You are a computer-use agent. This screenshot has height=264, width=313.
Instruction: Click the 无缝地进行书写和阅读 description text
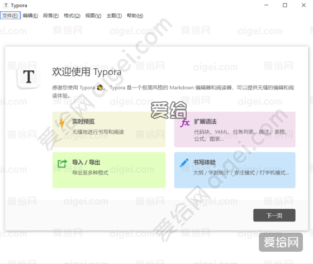pos(98,132)
